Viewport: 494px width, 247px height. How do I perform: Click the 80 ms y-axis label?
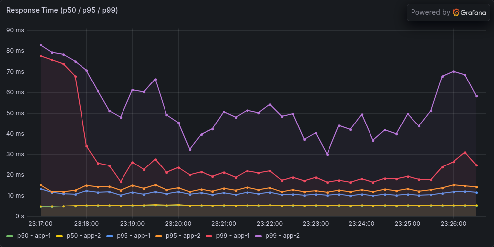(x=15, y=51)
